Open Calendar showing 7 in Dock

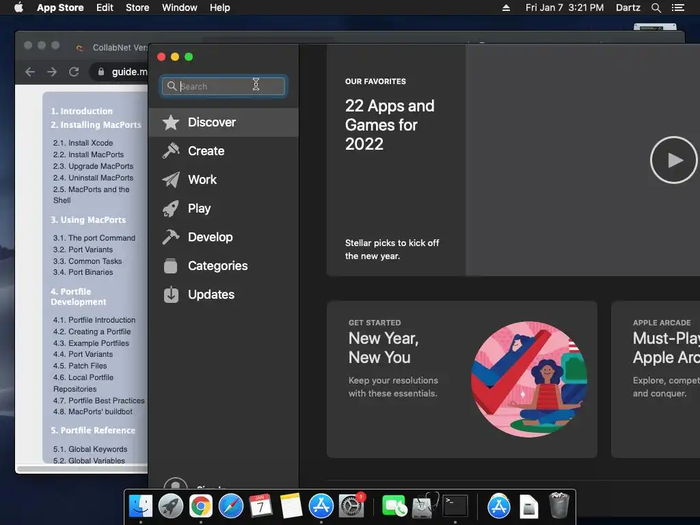click(x=260, y=507)
